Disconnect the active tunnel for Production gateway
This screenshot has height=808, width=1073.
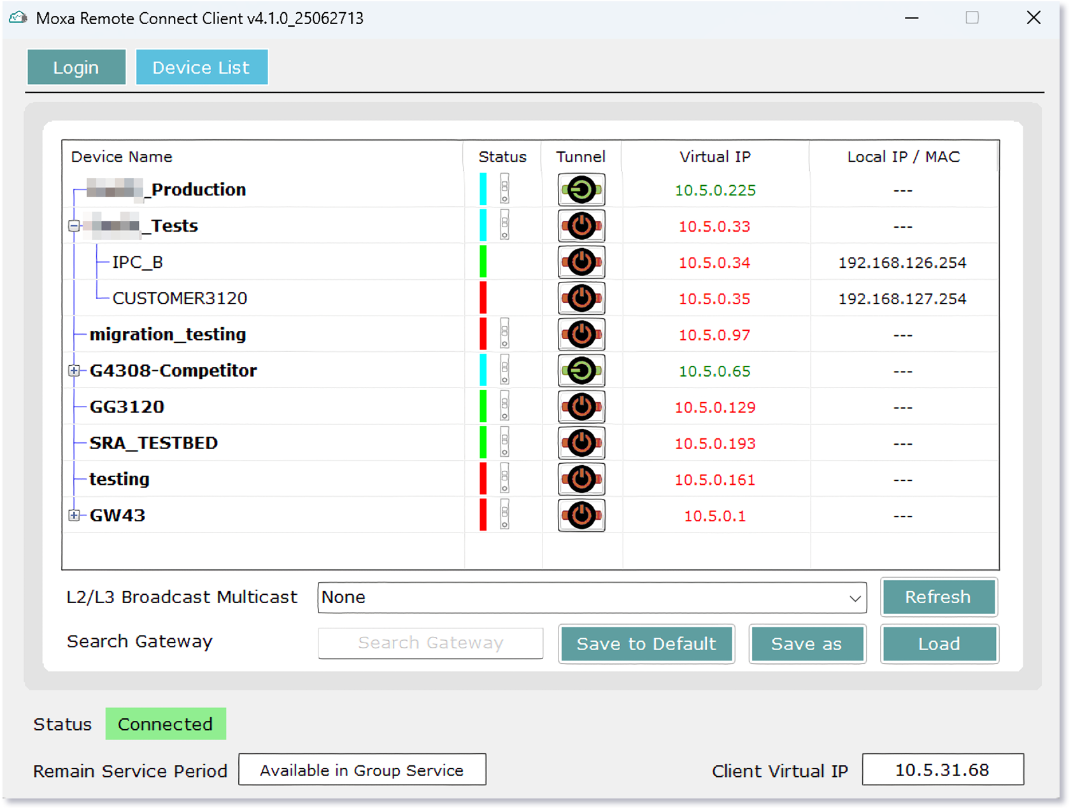click(581, 190)
